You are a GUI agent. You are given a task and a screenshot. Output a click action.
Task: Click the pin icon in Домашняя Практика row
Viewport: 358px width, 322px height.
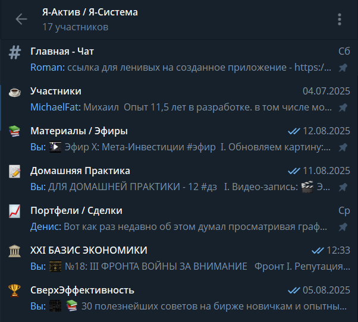[343, 187]
